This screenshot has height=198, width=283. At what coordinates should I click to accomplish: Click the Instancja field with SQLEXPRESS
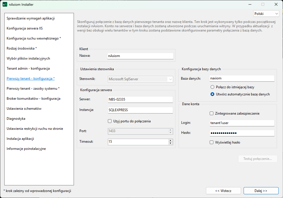pyautogui.click(x=140, y=110)
